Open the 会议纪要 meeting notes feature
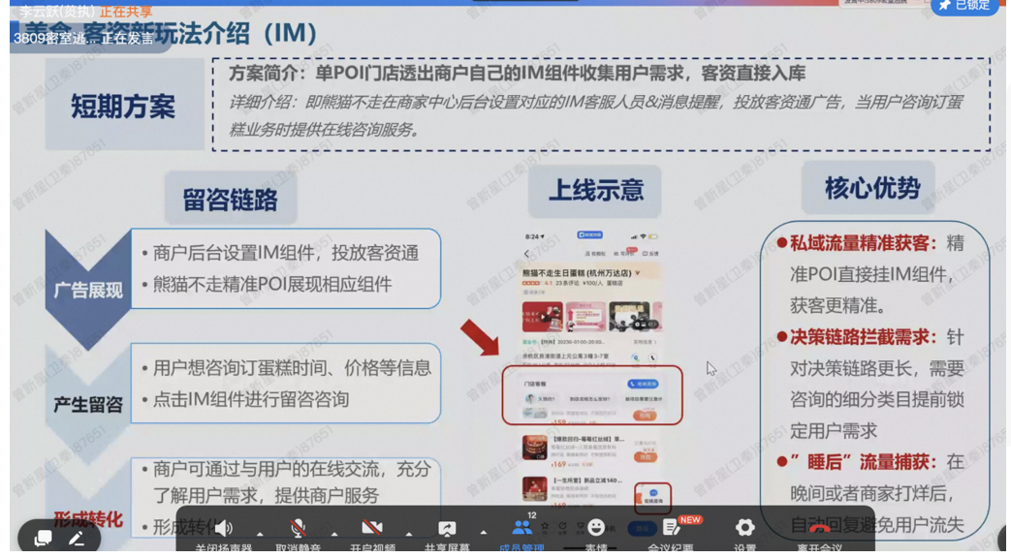 (671, 528)
